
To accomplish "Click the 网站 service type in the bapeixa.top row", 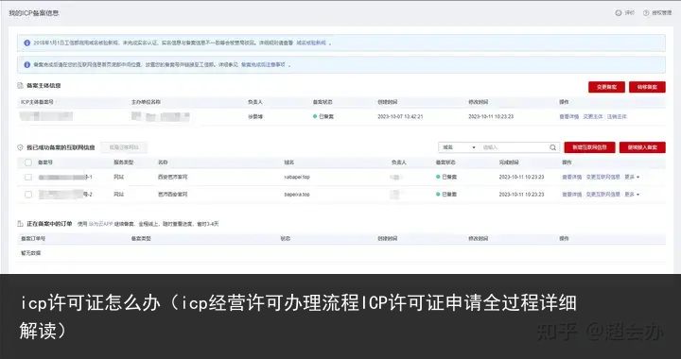I will (x=118, y=195).
